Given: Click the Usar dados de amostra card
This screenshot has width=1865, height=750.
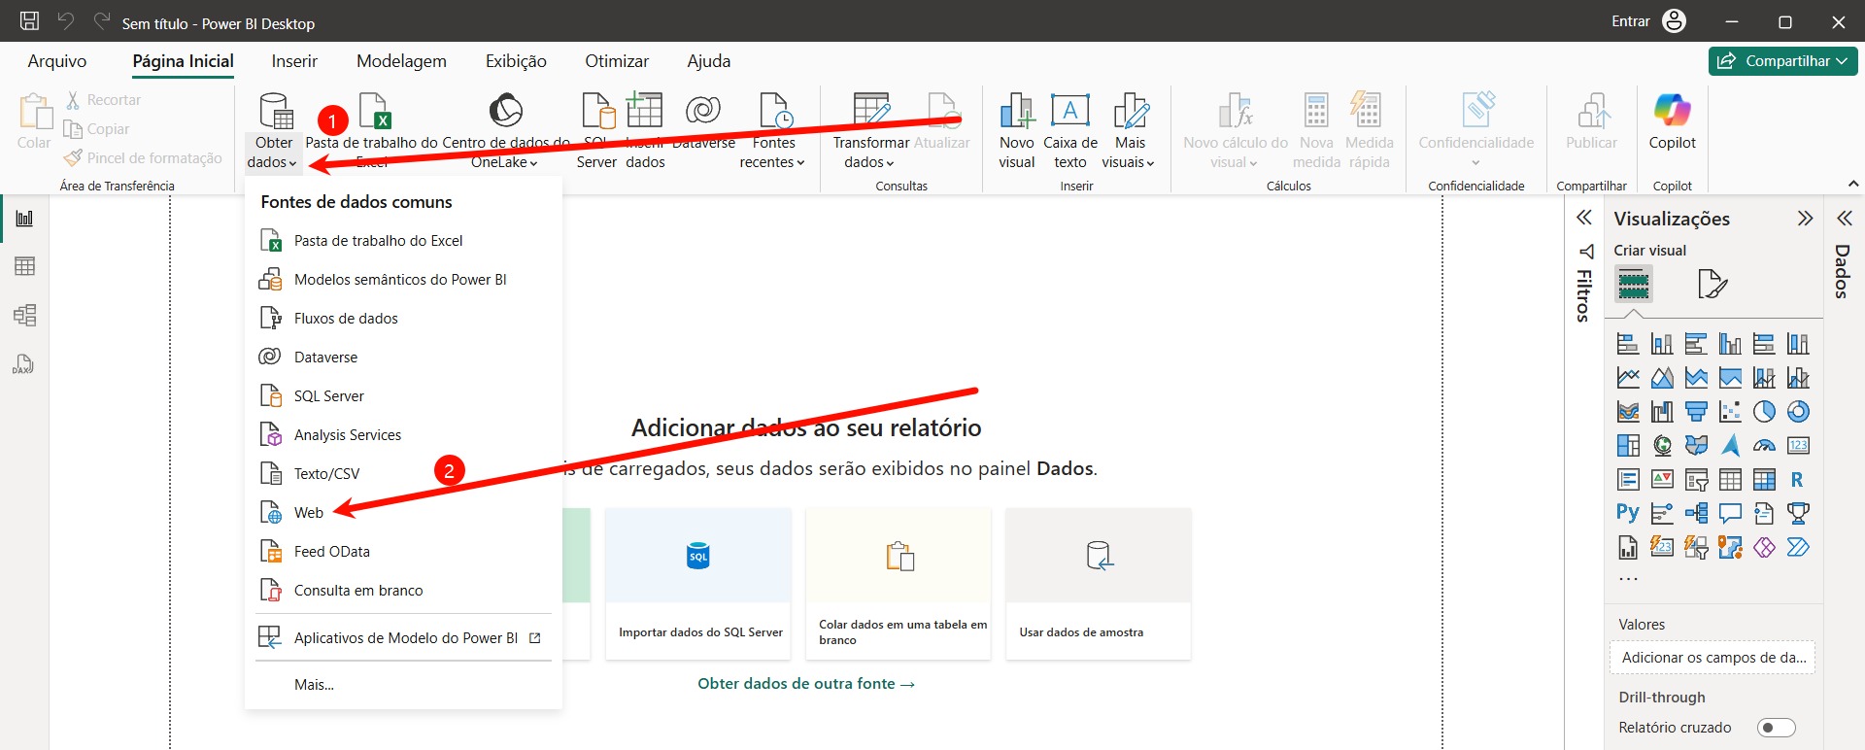Looking at the screenshot, I should [1099, 584].
